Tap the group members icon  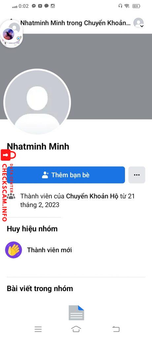[x=11, y=196]
